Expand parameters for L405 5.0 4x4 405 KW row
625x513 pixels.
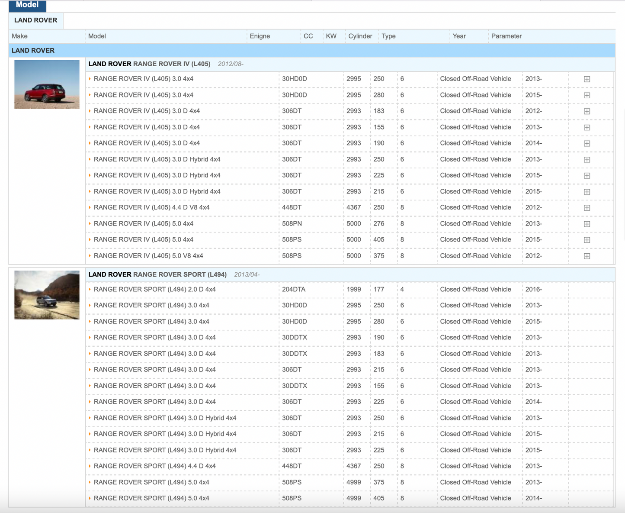[587, 240]
